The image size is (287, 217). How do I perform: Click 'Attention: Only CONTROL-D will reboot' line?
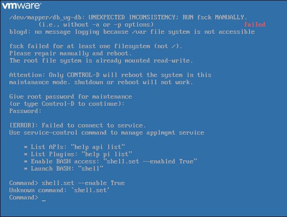point(111,75)
